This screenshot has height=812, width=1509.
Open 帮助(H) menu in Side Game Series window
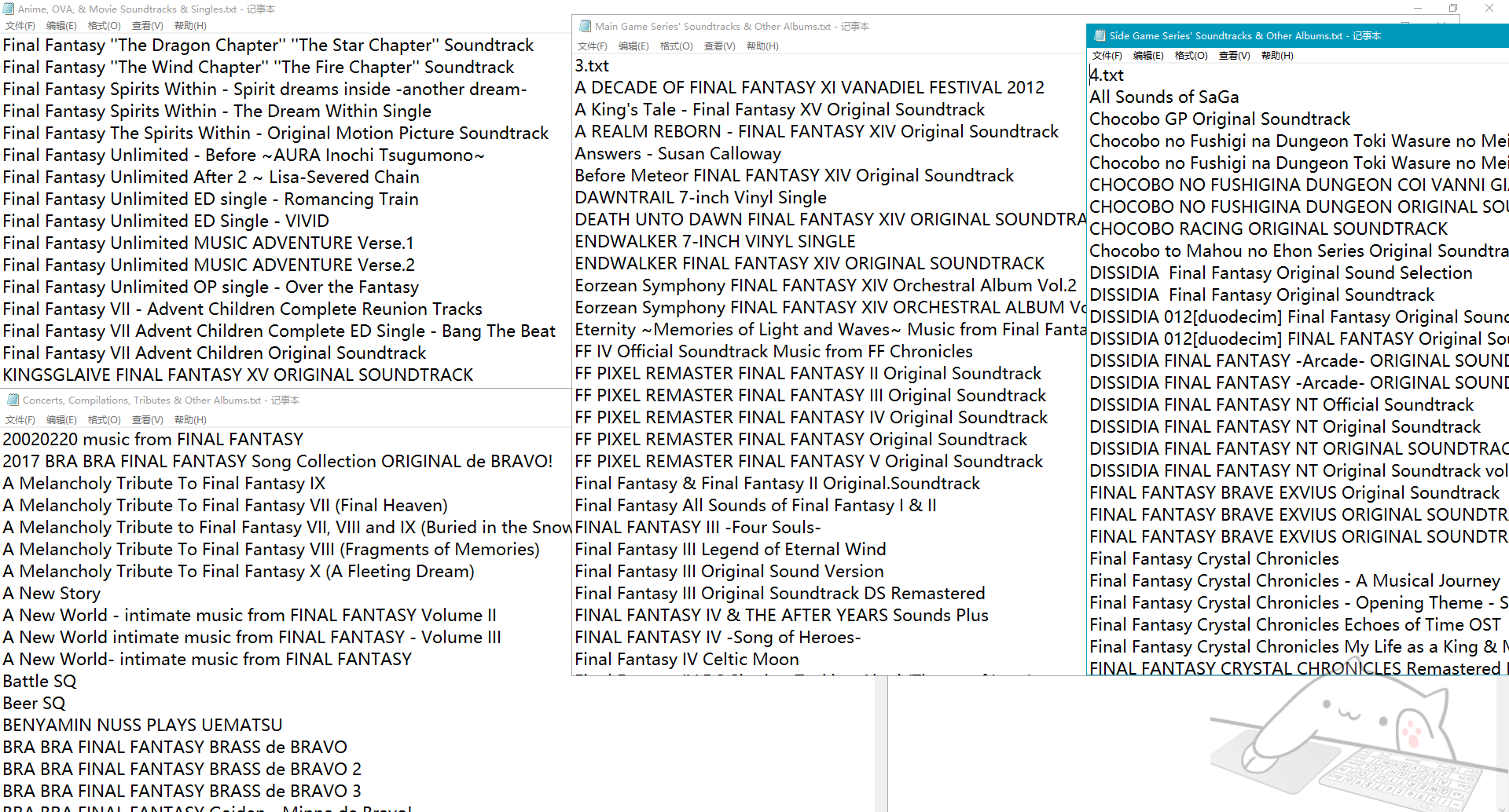pos(1277,56)
